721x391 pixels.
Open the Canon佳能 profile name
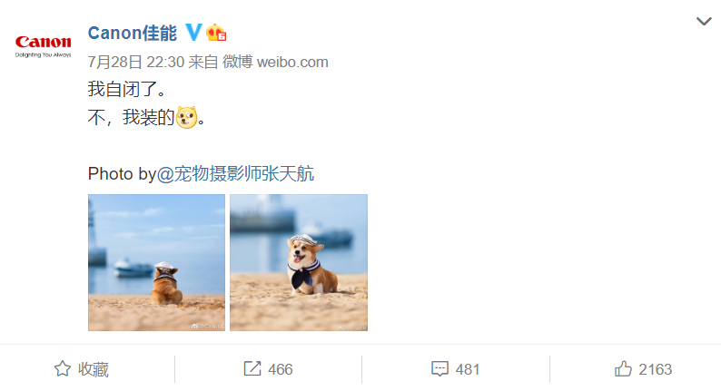[x=133, y=33]
